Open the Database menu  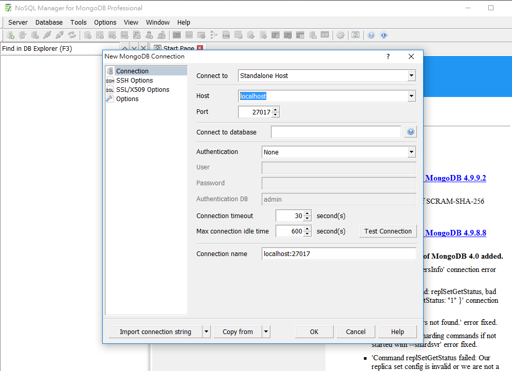coord(49,22)
